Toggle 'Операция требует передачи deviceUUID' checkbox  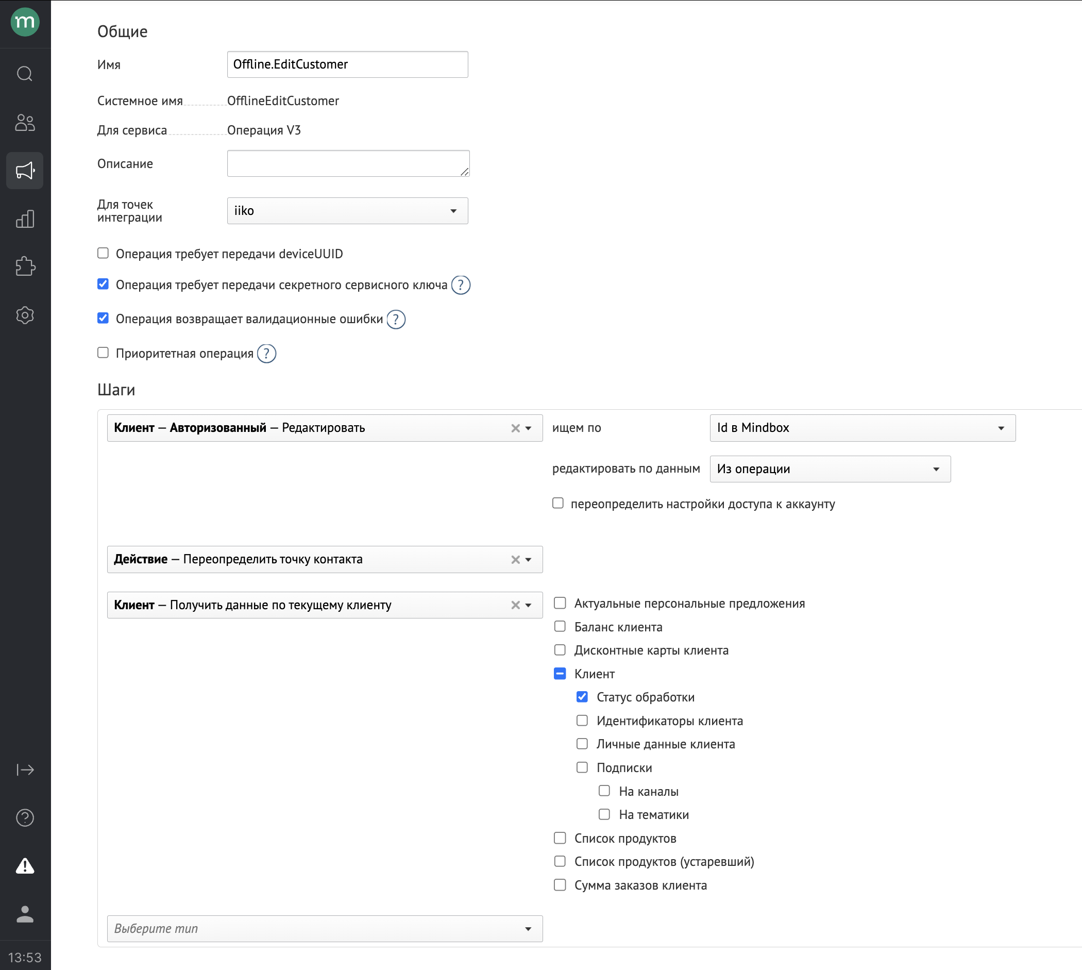click(103, 253)
